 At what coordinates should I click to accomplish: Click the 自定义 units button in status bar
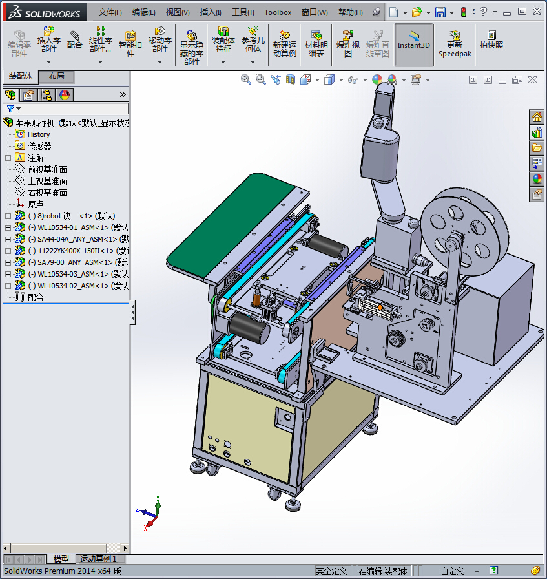[452, 571]
